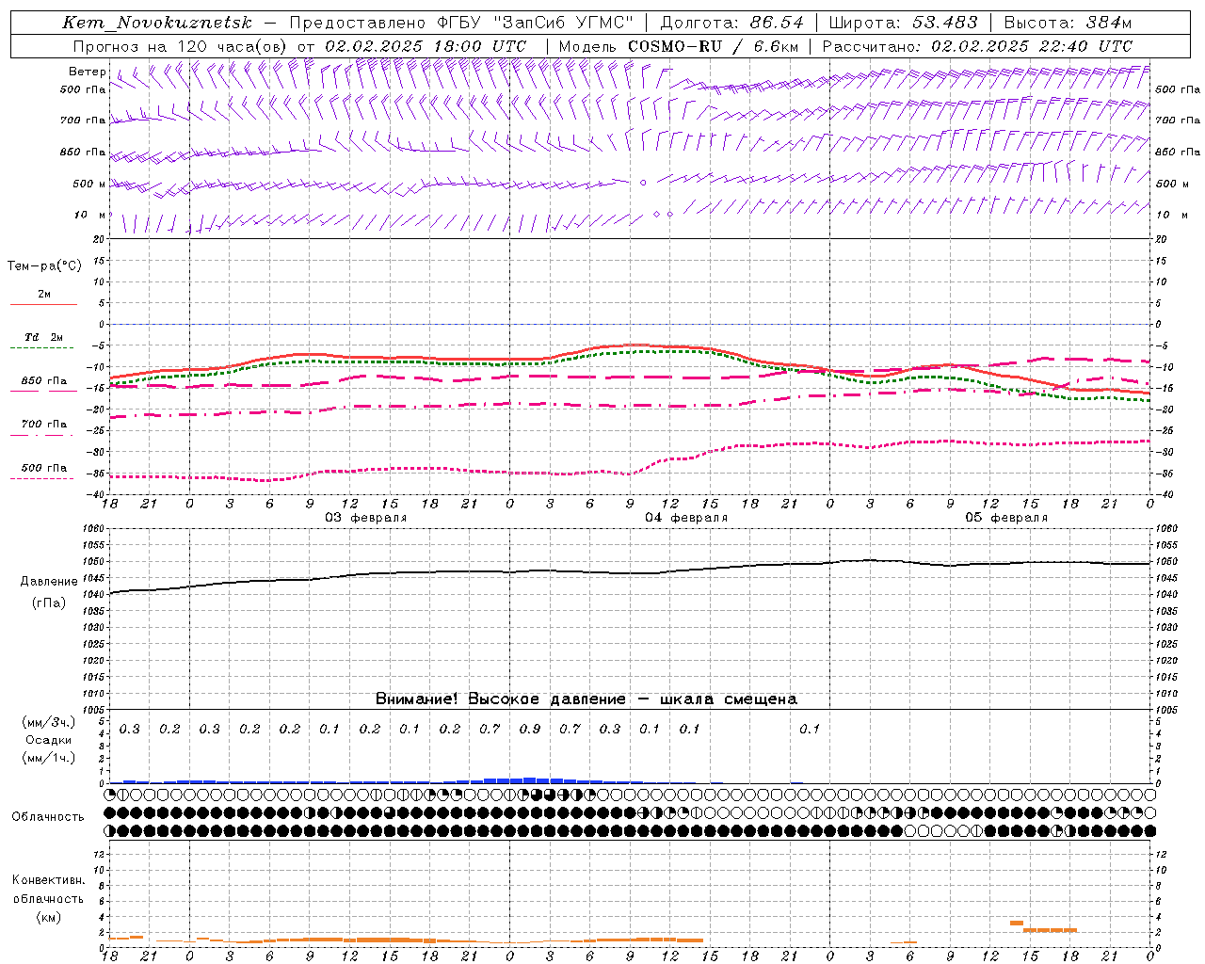Screen dimensions: 1205x964
Task: Click the Kem_Novokuznetsk station title
Action: pos(157,23)
